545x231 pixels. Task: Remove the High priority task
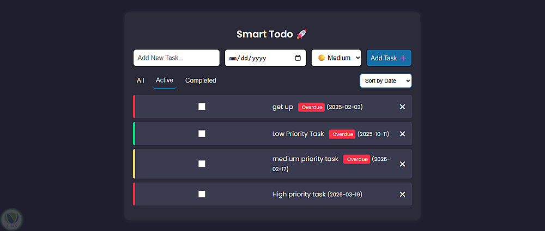tap(402, 194)
